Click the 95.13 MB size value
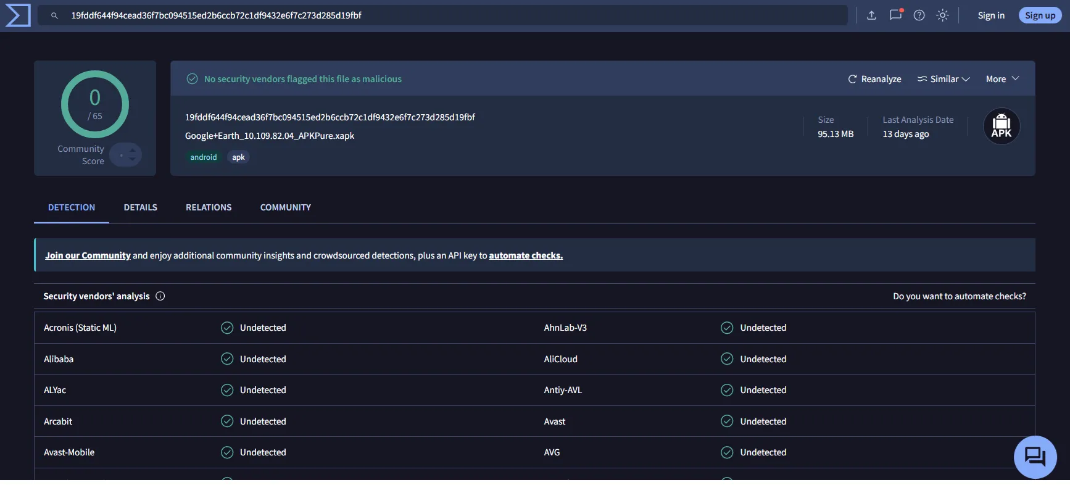Viewport: 1070px width, 485px height. click(836, 134)
